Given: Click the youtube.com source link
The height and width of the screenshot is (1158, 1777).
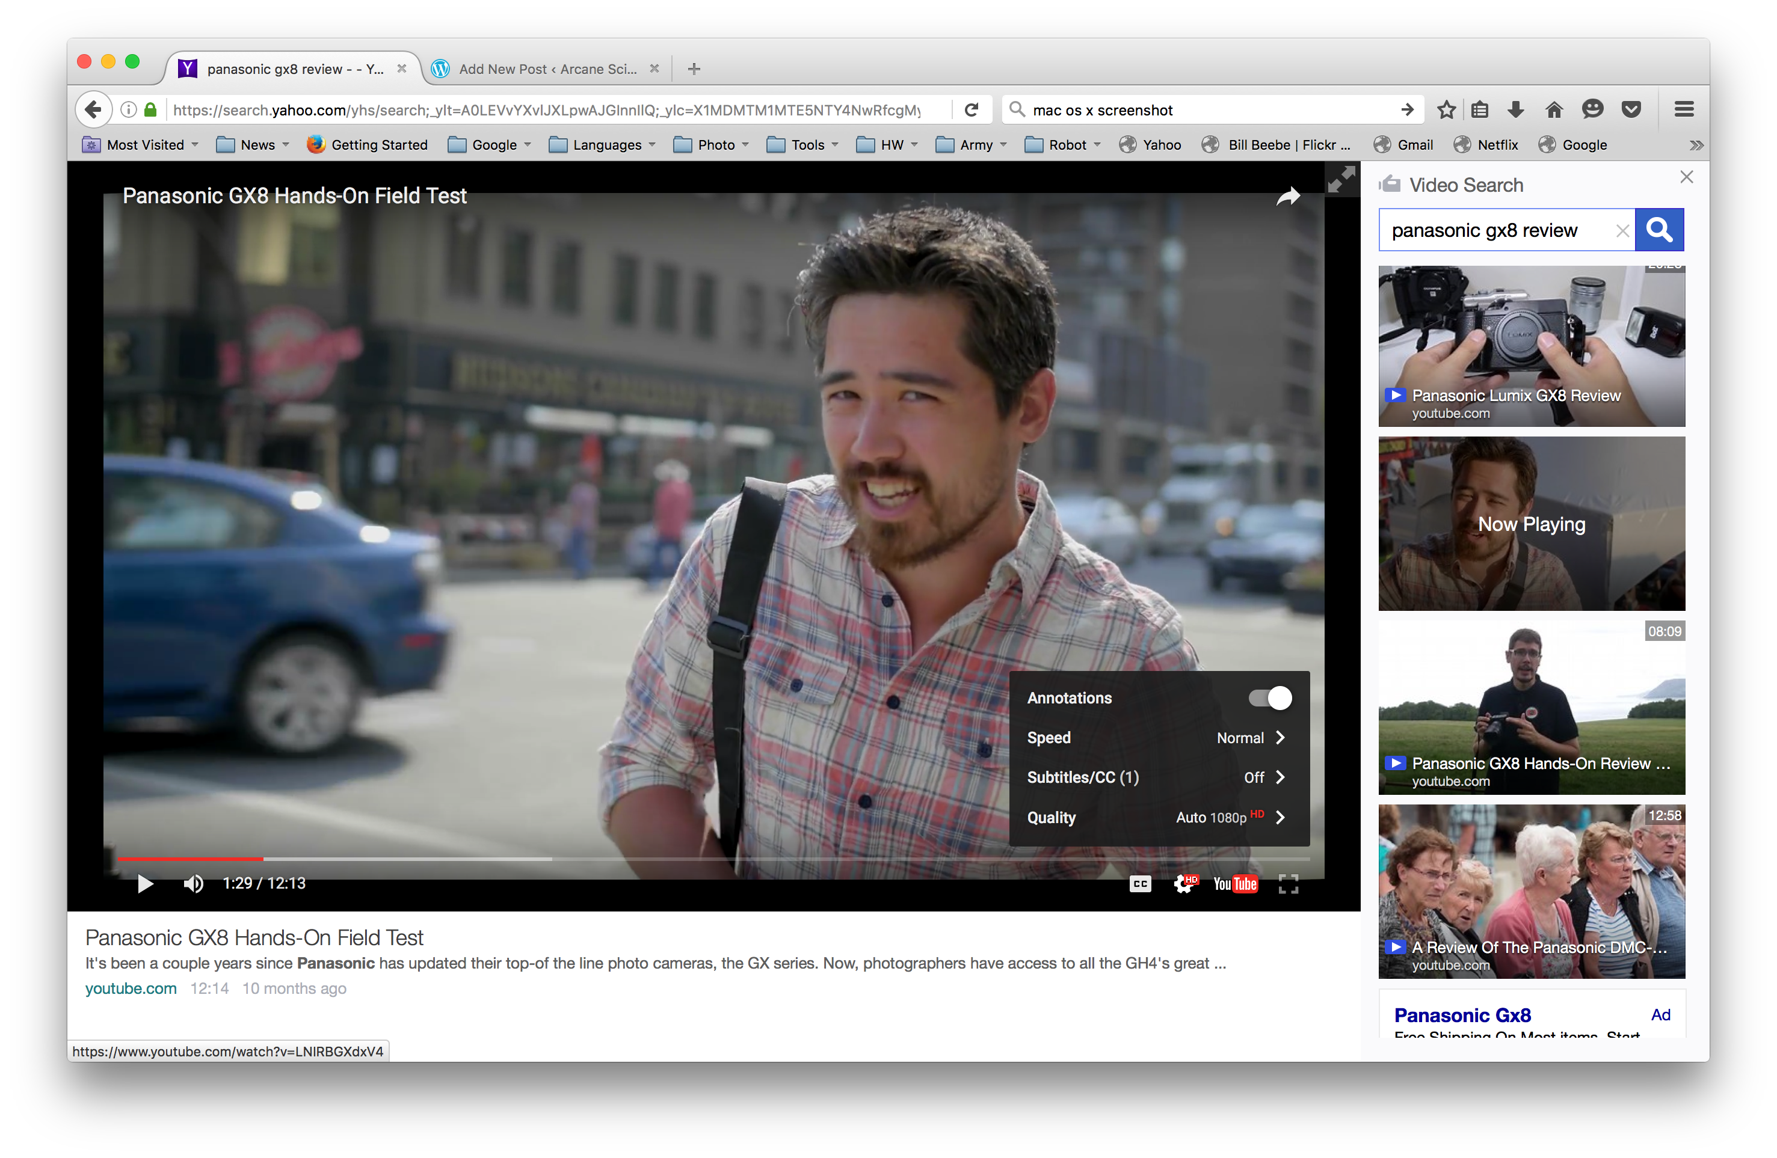Looking at the screenshot, I should click(x=131, y=988).
